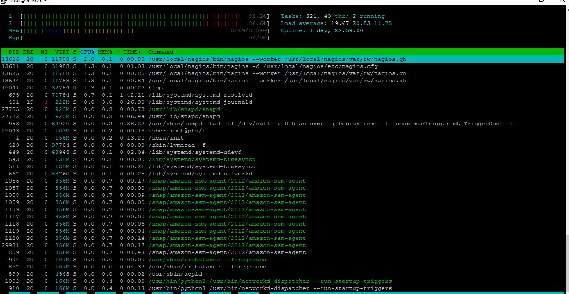Sort by the MEM% column header
Image resolution: width=569 pixels, height=294 pixels.
tap(105, 52)
